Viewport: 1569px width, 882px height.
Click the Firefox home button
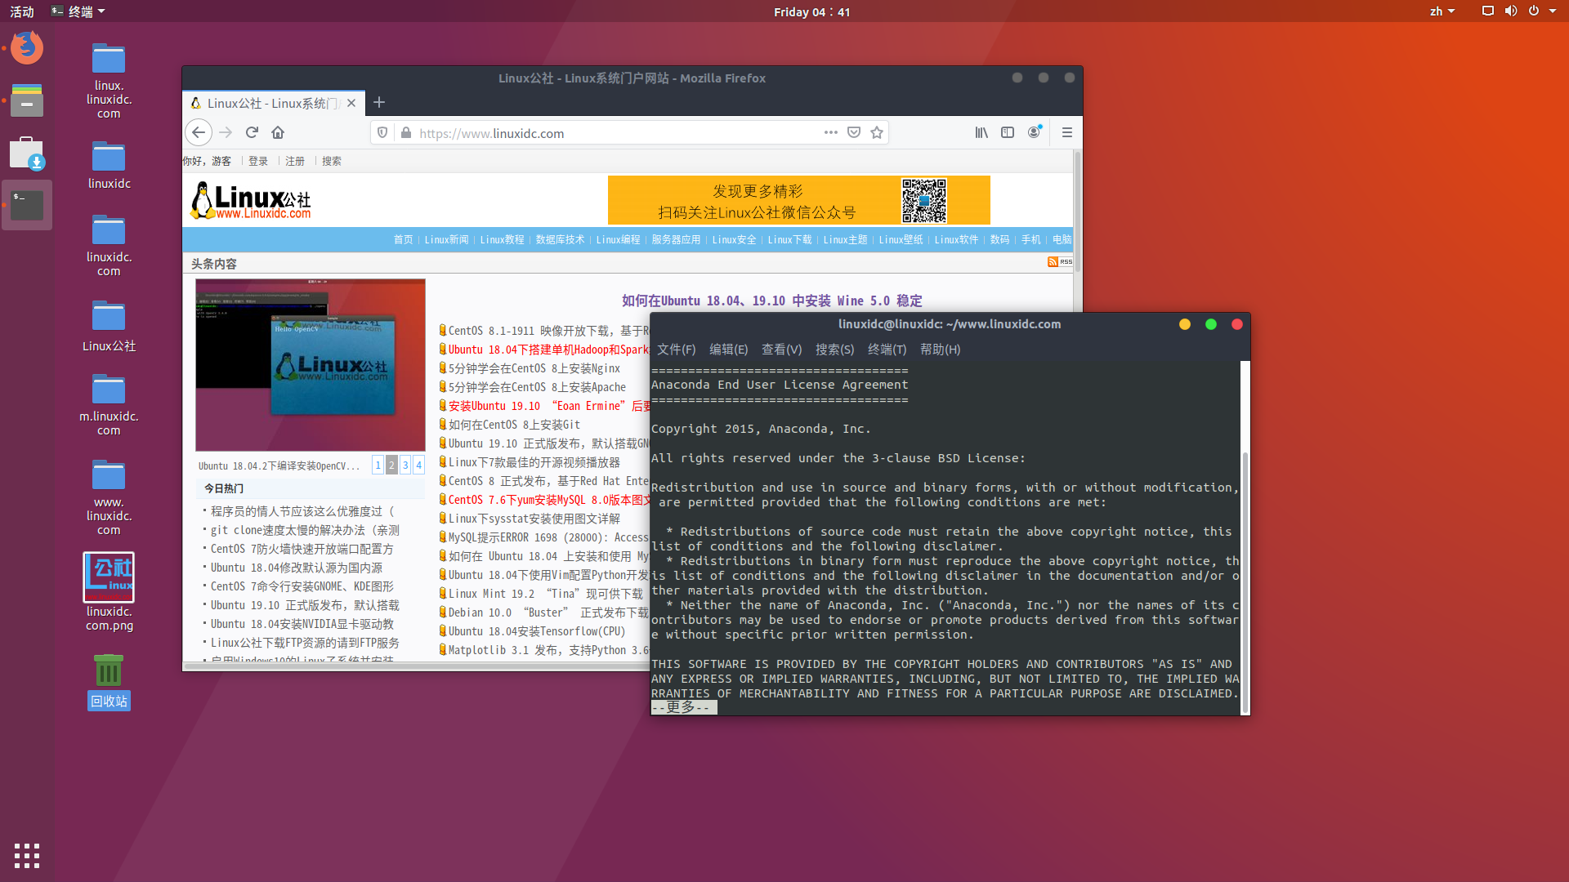point(278,132)
